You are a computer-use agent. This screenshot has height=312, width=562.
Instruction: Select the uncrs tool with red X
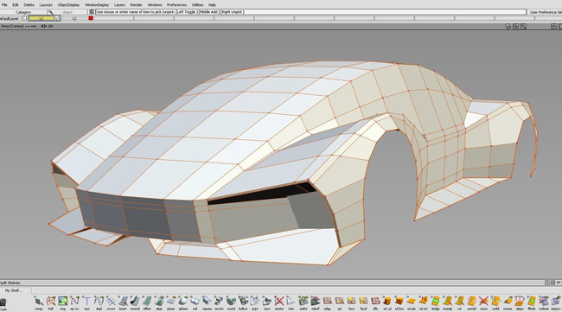point(483,303)
